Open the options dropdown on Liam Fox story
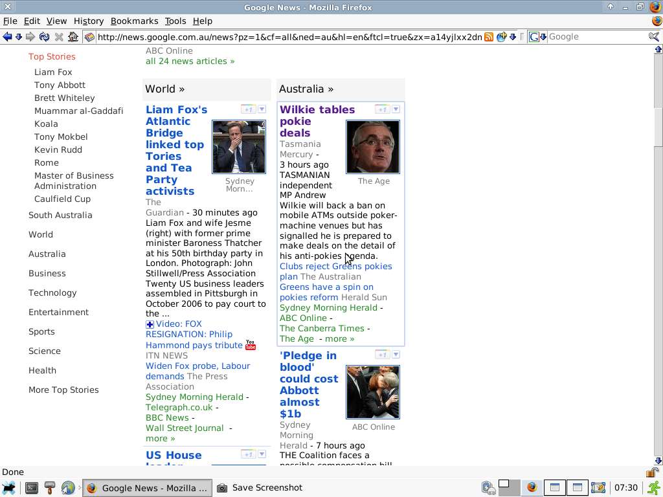Image resolution: width=663 pixels, height=497 pixels. (262, 109)
